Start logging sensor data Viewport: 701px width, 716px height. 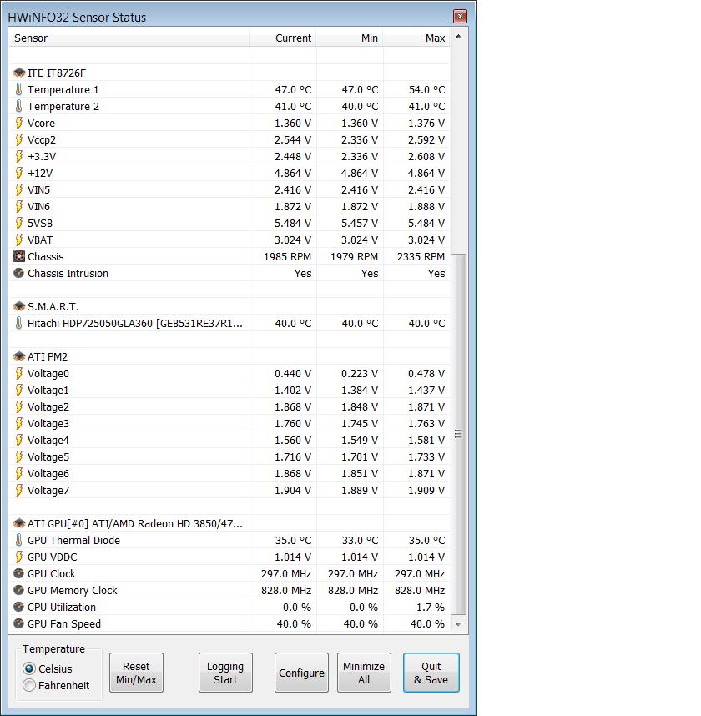click(225, 673)
